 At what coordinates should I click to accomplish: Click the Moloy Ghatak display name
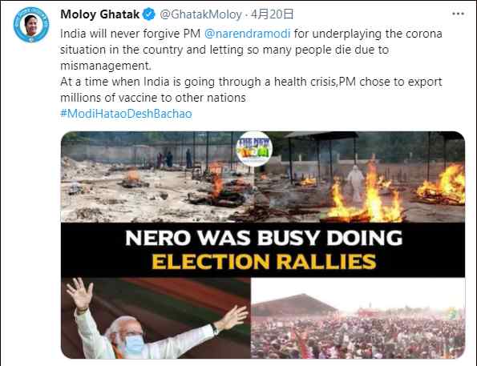point(99,14)
